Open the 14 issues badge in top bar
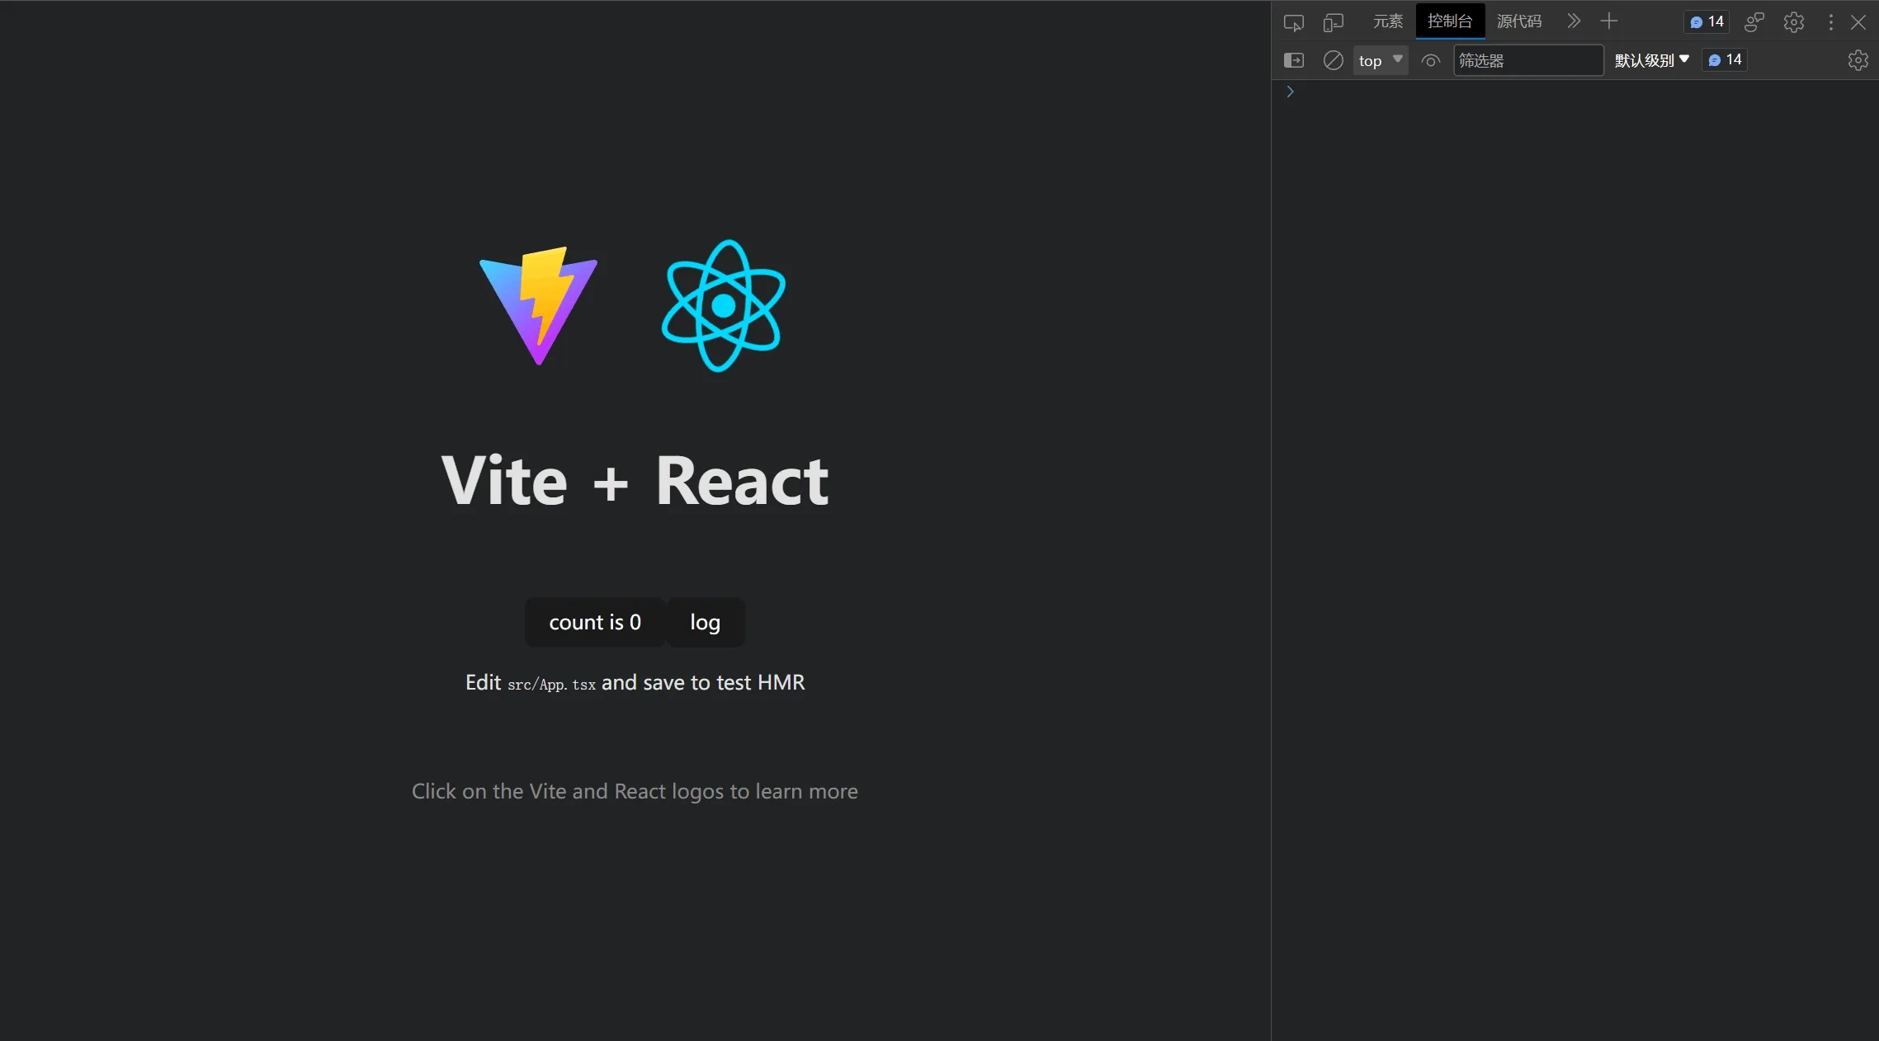The image size is (1879, 1041). tap(1706, 21)
